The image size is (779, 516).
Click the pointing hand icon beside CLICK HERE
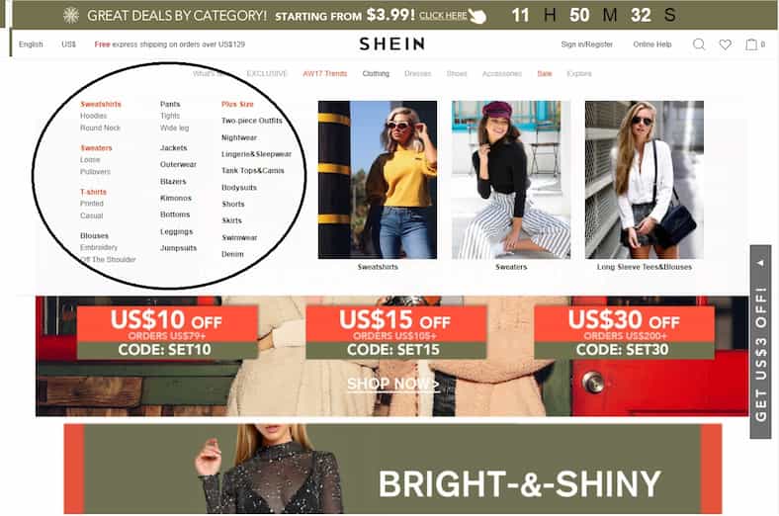[477, 16]
